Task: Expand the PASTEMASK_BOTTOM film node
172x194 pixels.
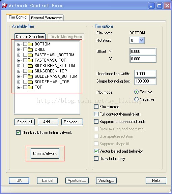Action: pyautogui.click(x=19, y=55)
